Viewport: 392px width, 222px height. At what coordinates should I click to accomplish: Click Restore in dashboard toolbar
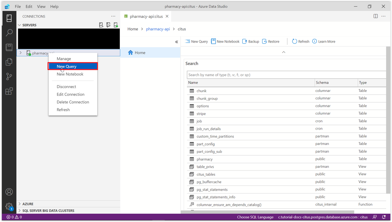pos(271,41)
